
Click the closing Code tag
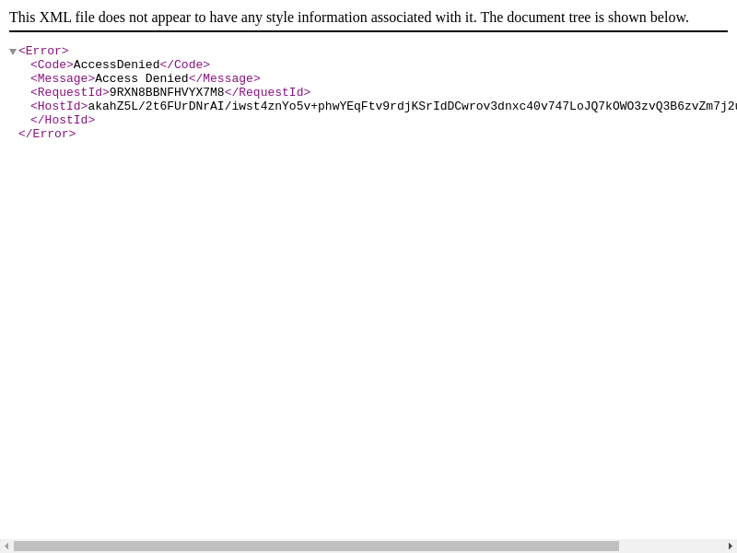184,65
